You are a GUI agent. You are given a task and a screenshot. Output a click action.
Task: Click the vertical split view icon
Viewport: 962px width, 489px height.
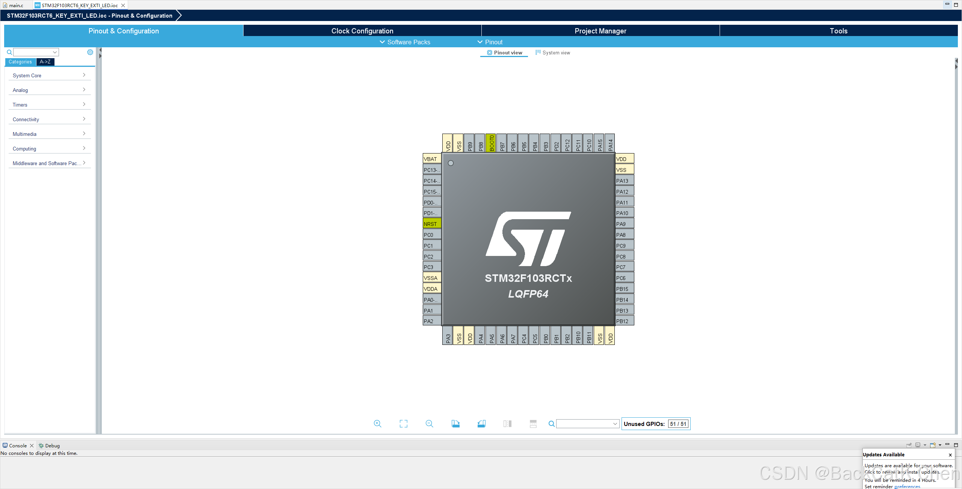coord(507,424)
